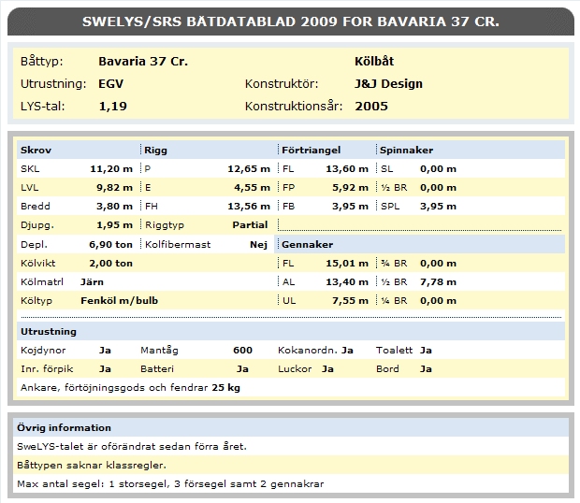Click the Förtriangel column heading
The width and height of the screenshot is (580, 503).
312,150
